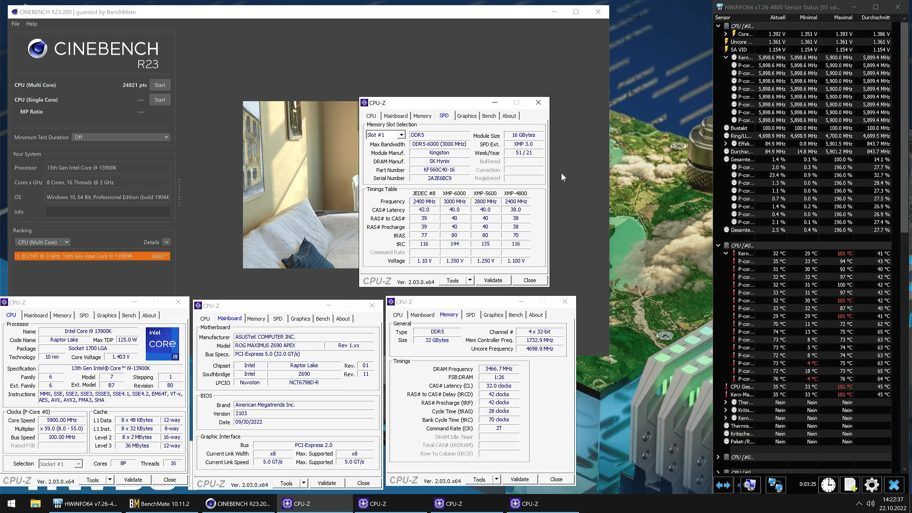Select SPD tab in CPU-Z Memory window
The height and width of the screenshot is (513, 912).
coord(470,315)
